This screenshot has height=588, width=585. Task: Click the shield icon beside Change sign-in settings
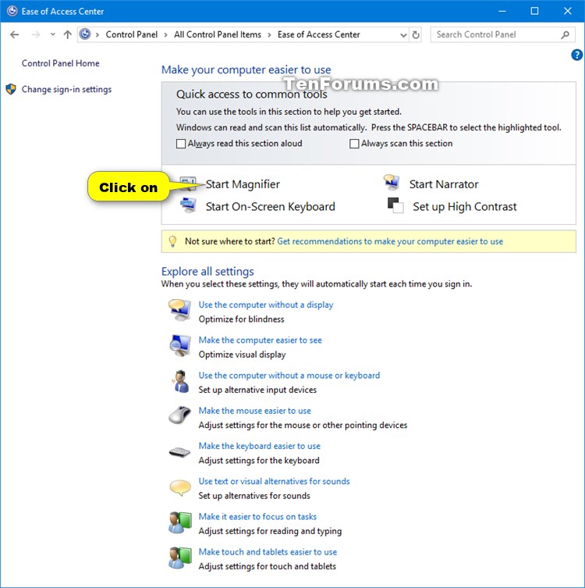pyautogui.click(x=11, y=89)
